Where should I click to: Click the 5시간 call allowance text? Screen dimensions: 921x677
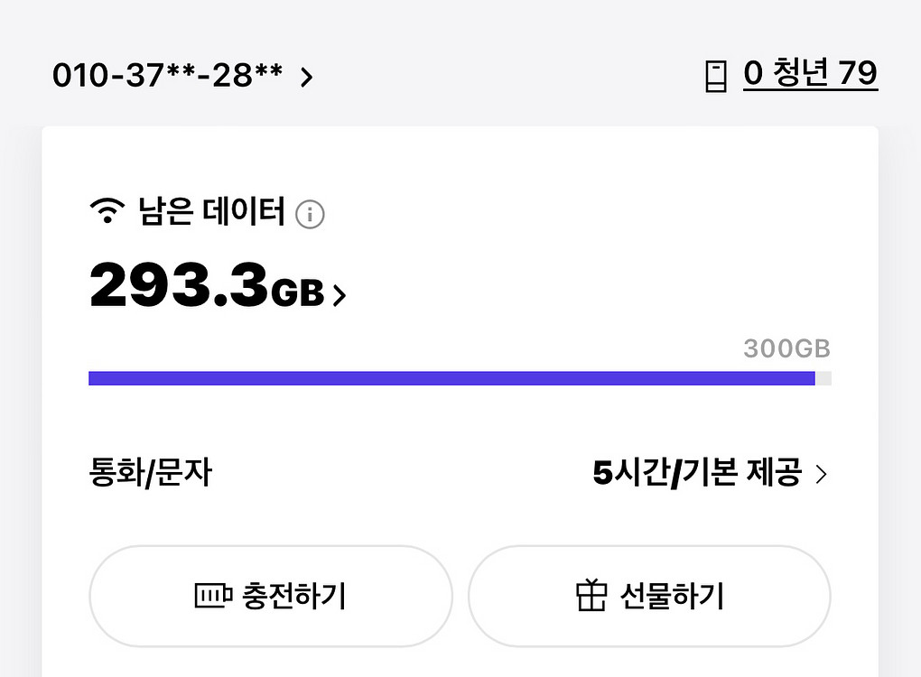630,473
